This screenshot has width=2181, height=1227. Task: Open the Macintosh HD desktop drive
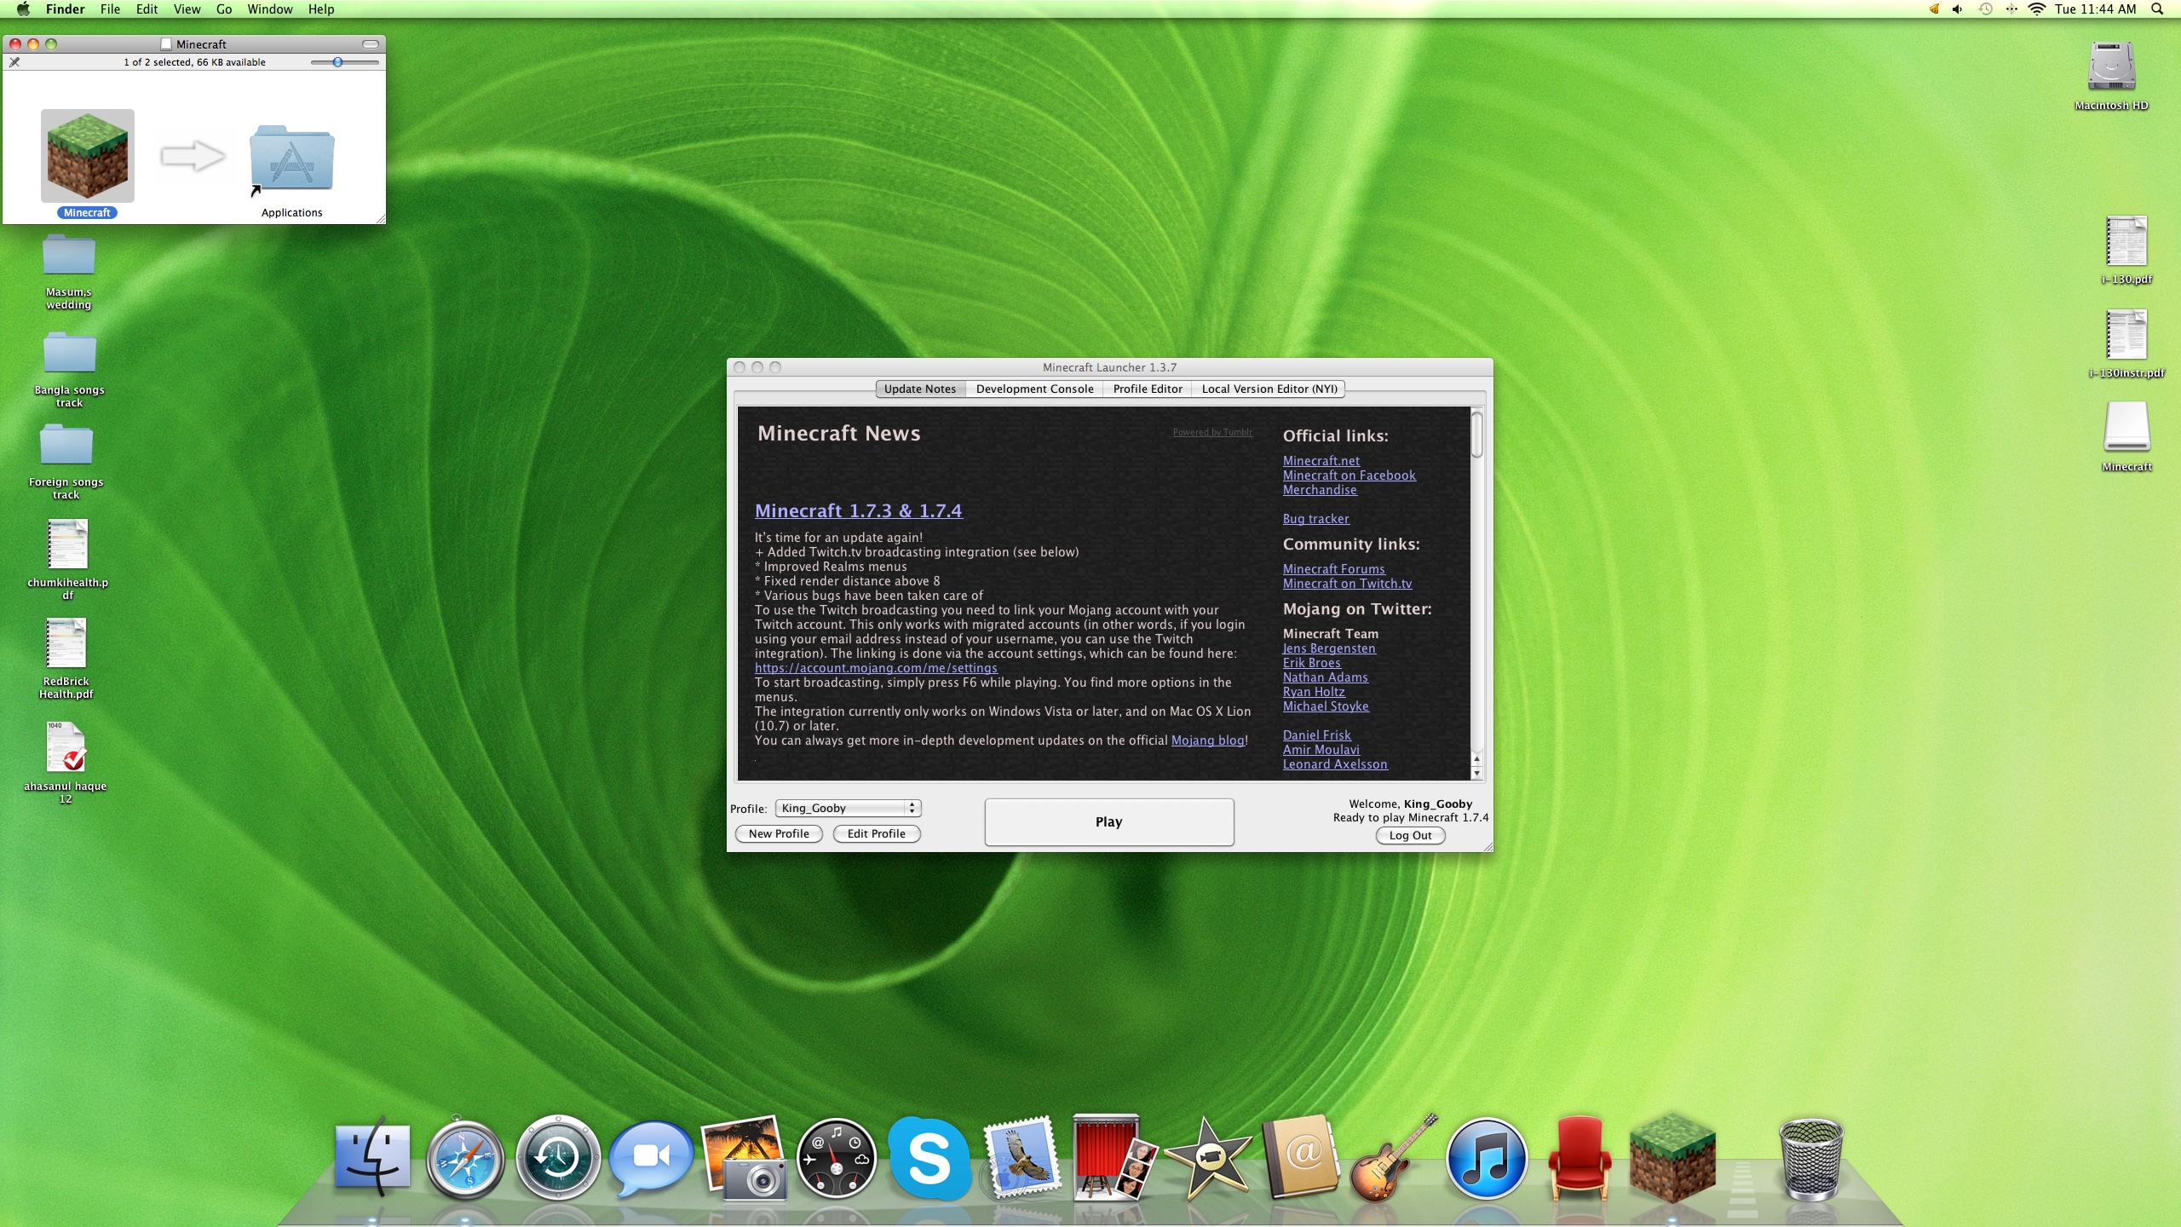2111,68
